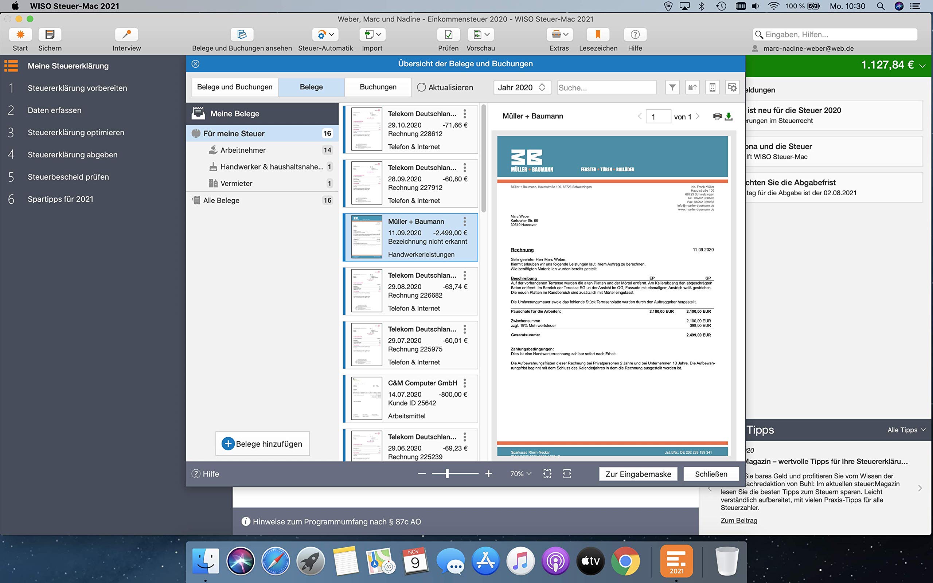This screenshot has width=933, height=583.
Task: Open Extras dropdown arrow
Action: 566,34
